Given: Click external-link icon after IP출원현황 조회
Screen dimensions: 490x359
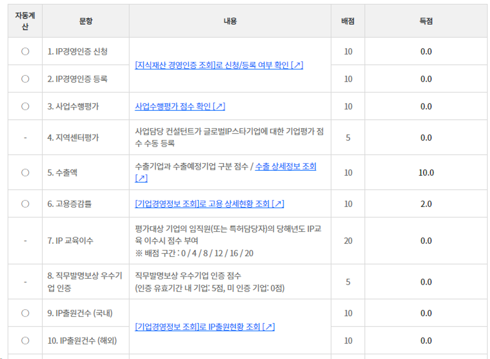Looking at the screenshot, I should [269, 327].
